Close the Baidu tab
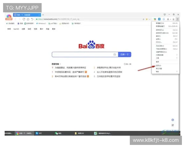Screen dimensions: 185x148 39,15
